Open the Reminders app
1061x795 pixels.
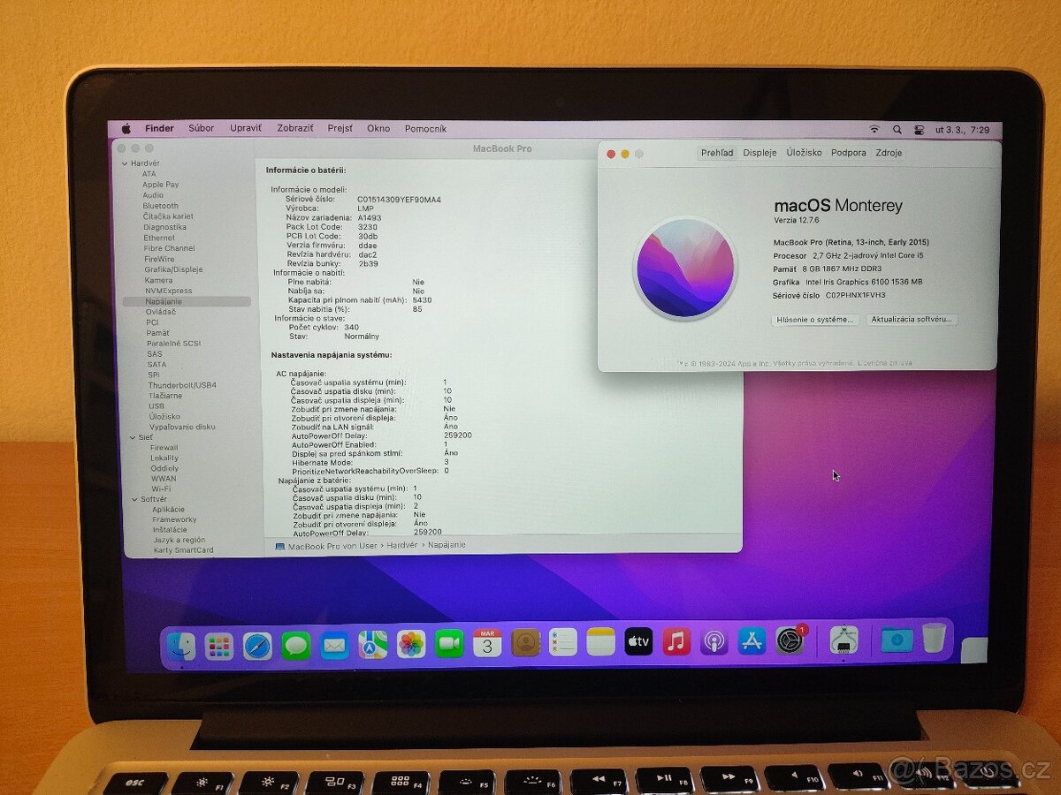[x=561, y=642]
